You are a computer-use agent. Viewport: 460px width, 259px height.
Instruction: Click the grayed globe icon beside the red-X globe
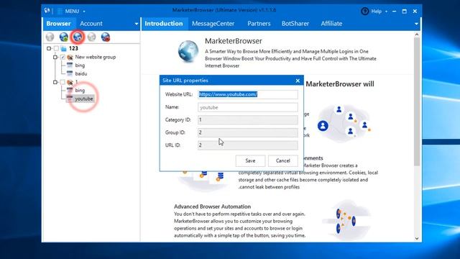(91, 37)
